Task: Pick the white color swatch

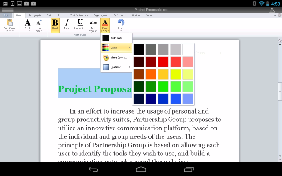Action: [x=188, y=49]
